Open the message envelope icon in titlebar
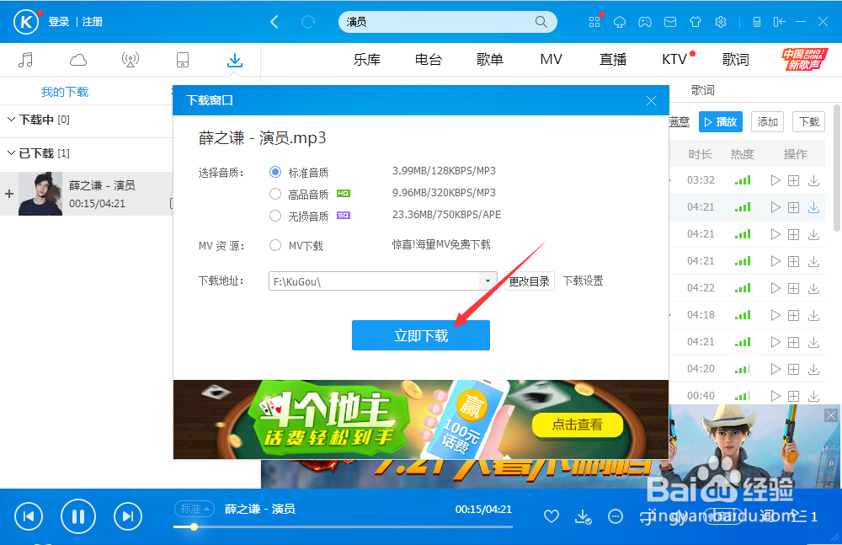Image resolution: width=842 pixels, height=545 pixels. coord(670,22)
